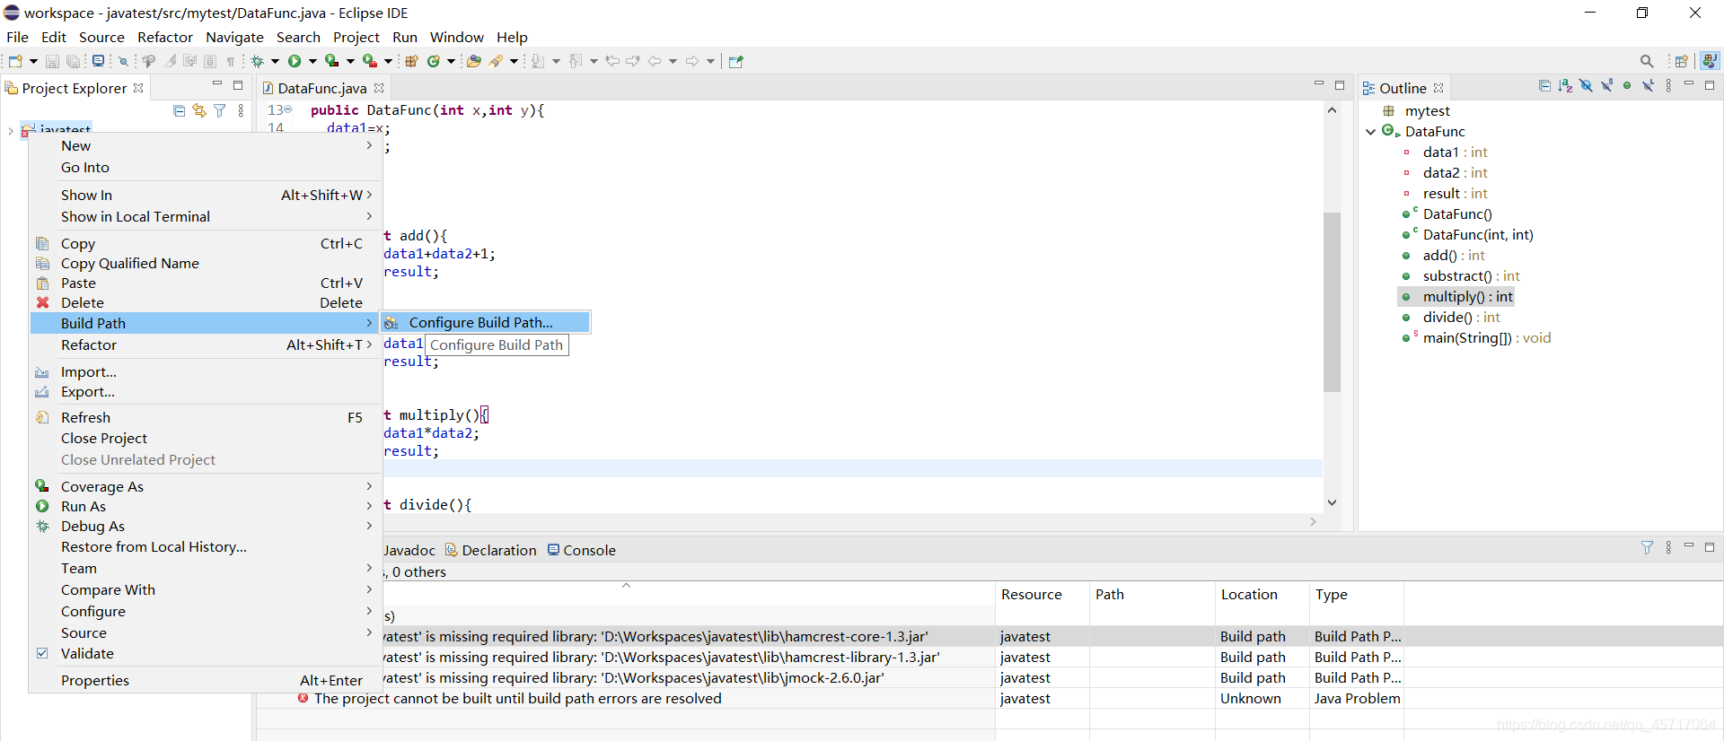
Task: Click the Run External Tools icon
Action: point(369,61)
